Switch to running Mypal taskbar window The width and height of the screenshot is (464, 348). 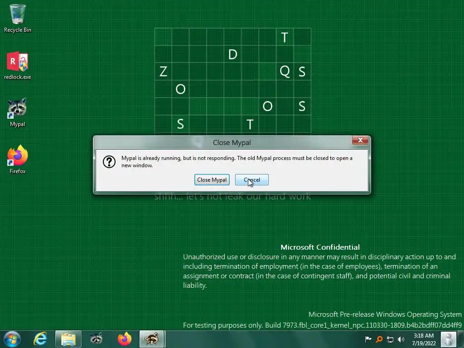pyautogui.click(x=152, y=339)
